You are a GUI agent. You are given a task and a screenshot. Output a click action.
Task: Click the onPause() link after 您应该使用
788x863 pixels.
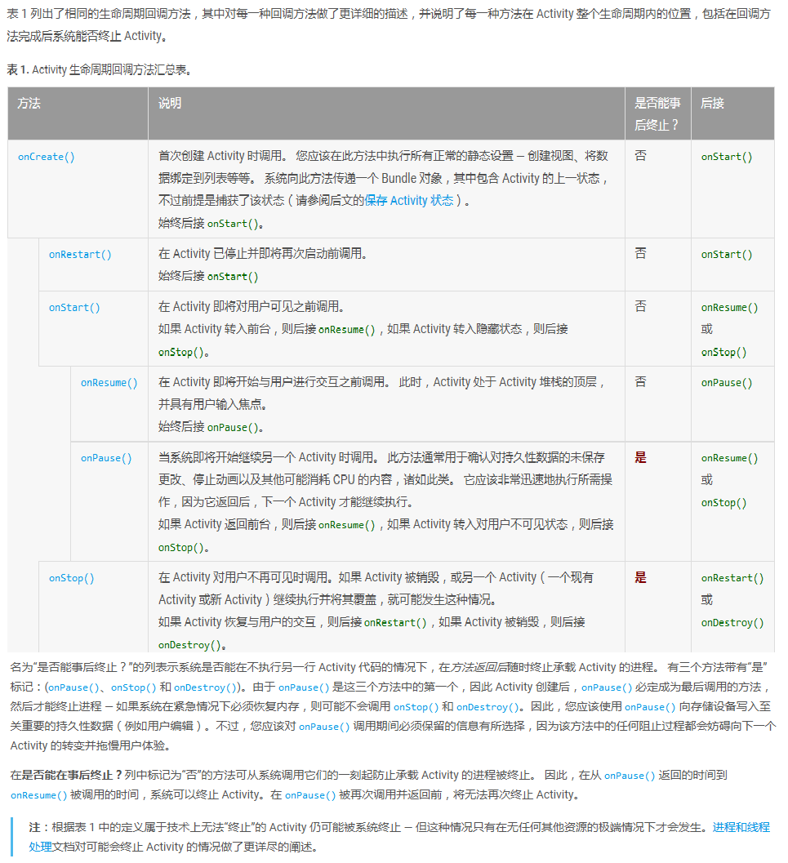pos(650,707)
